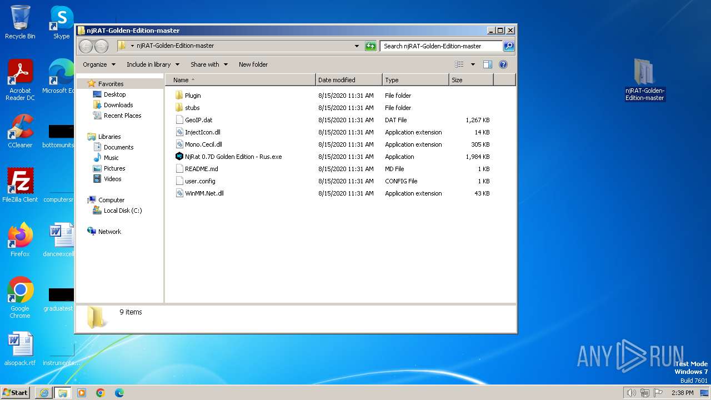711x400 pixels.
Task: Select njRAT-Golden-Edition-master desktop folder
Action: [644, 79]
